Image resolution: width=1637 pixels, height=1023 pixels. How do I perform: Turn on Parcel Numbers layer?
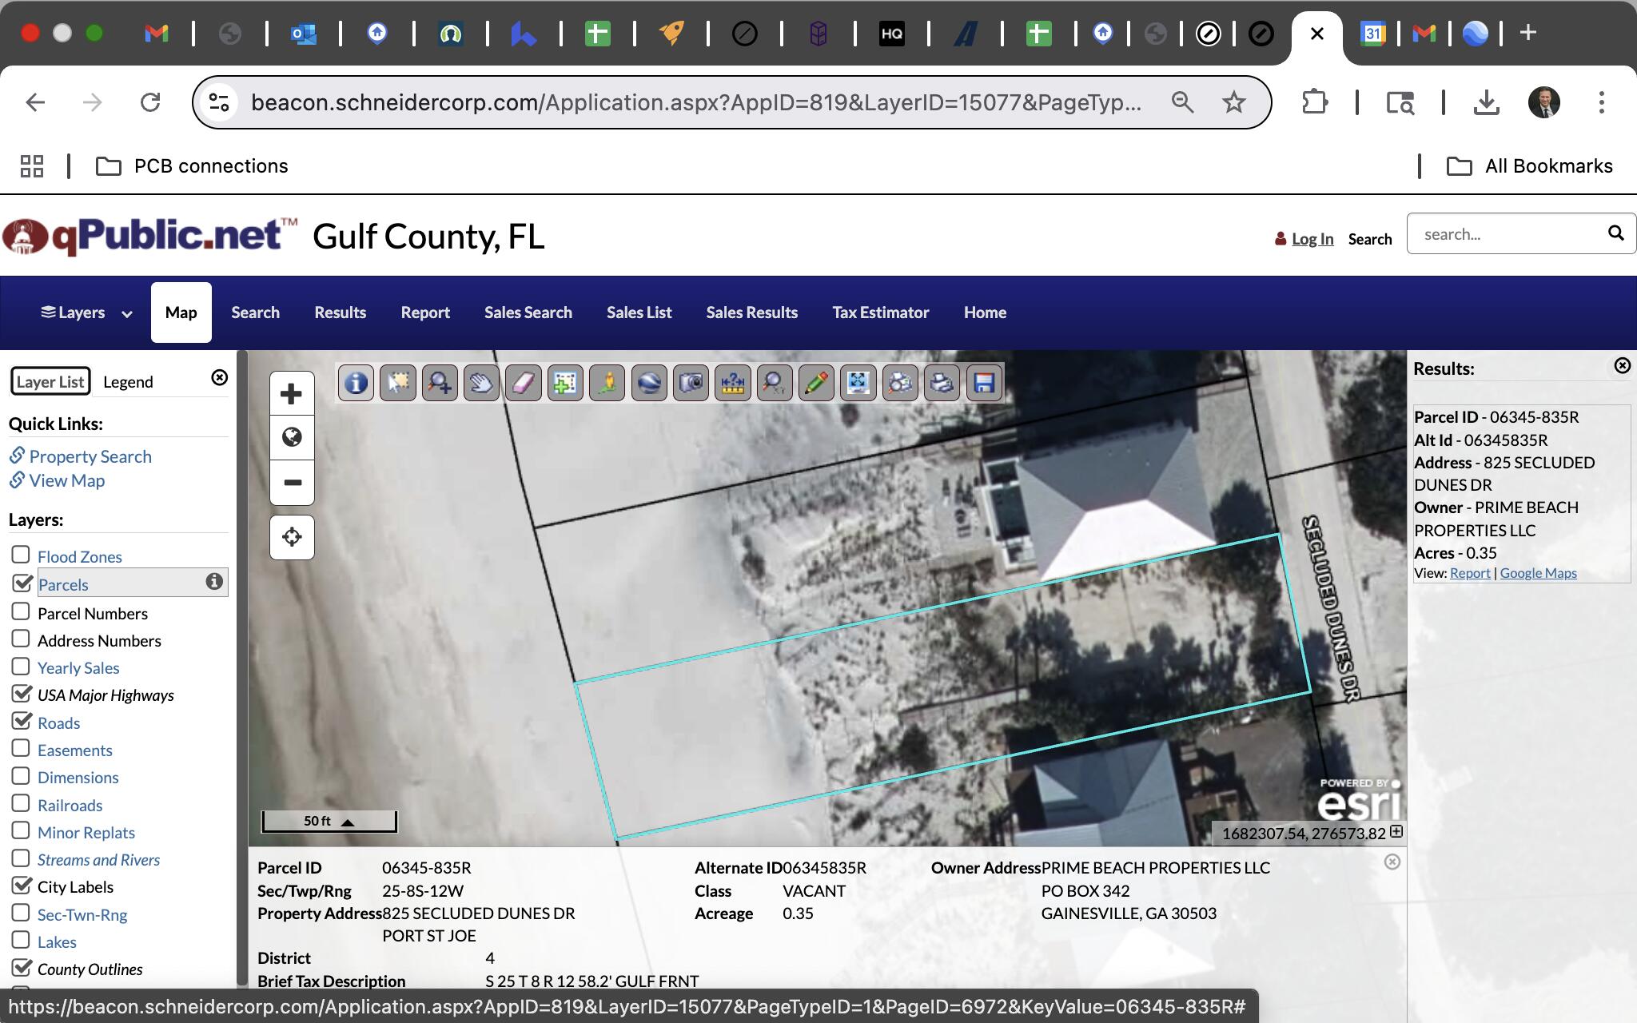click(22, 612)
